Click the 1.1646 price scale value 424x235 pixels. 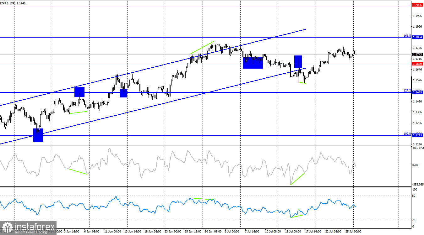click(418, 70)
